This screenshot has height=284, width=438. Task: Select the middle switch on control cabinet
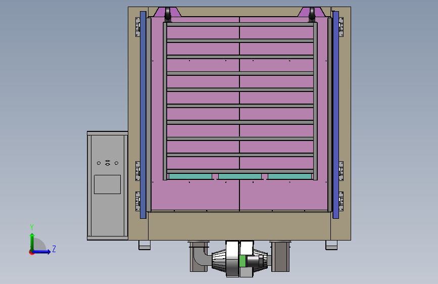click(x=108, y=163)
